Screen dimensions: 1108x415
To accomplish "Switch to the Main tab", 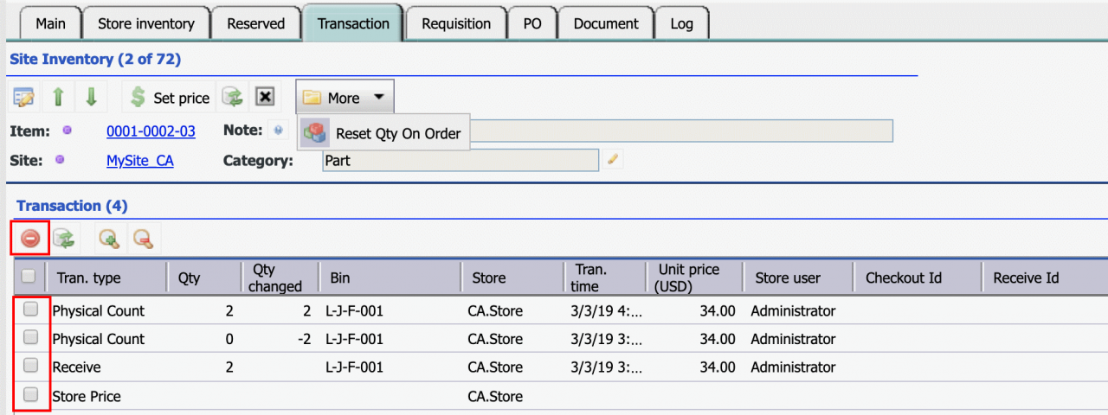I will [x=50, y=23].
